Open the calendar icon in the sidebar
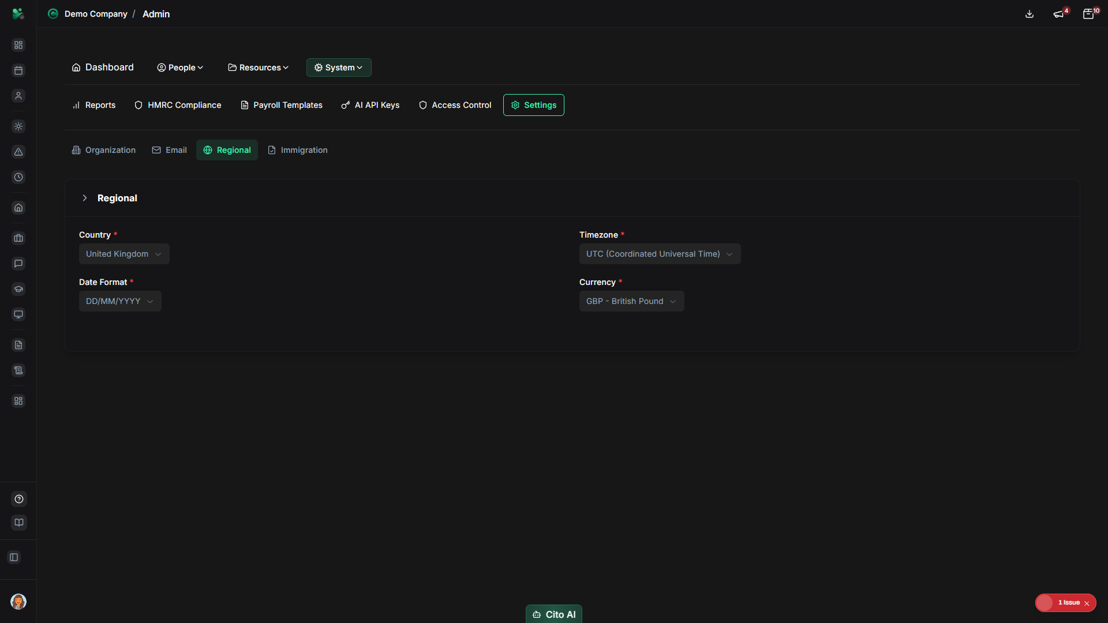Viewport: 1108px width, 623px height. coord(18,70)
